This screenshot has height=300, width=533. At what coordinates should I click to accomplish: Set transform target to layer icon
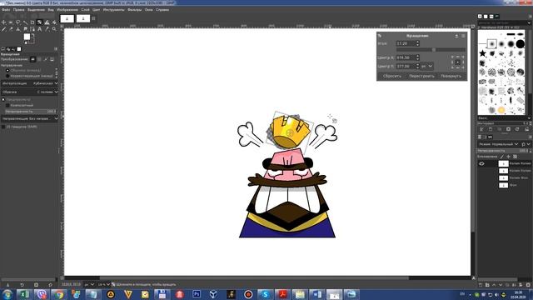33,59
